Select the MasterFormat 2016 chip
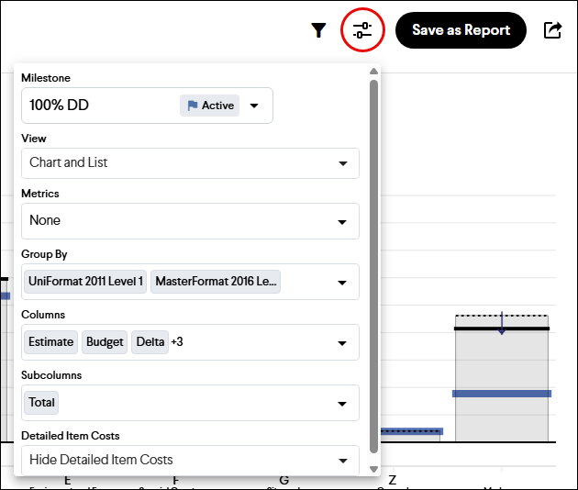Image resolution: width=578 pixels, height=490 pixels. [x=216, y=282]
